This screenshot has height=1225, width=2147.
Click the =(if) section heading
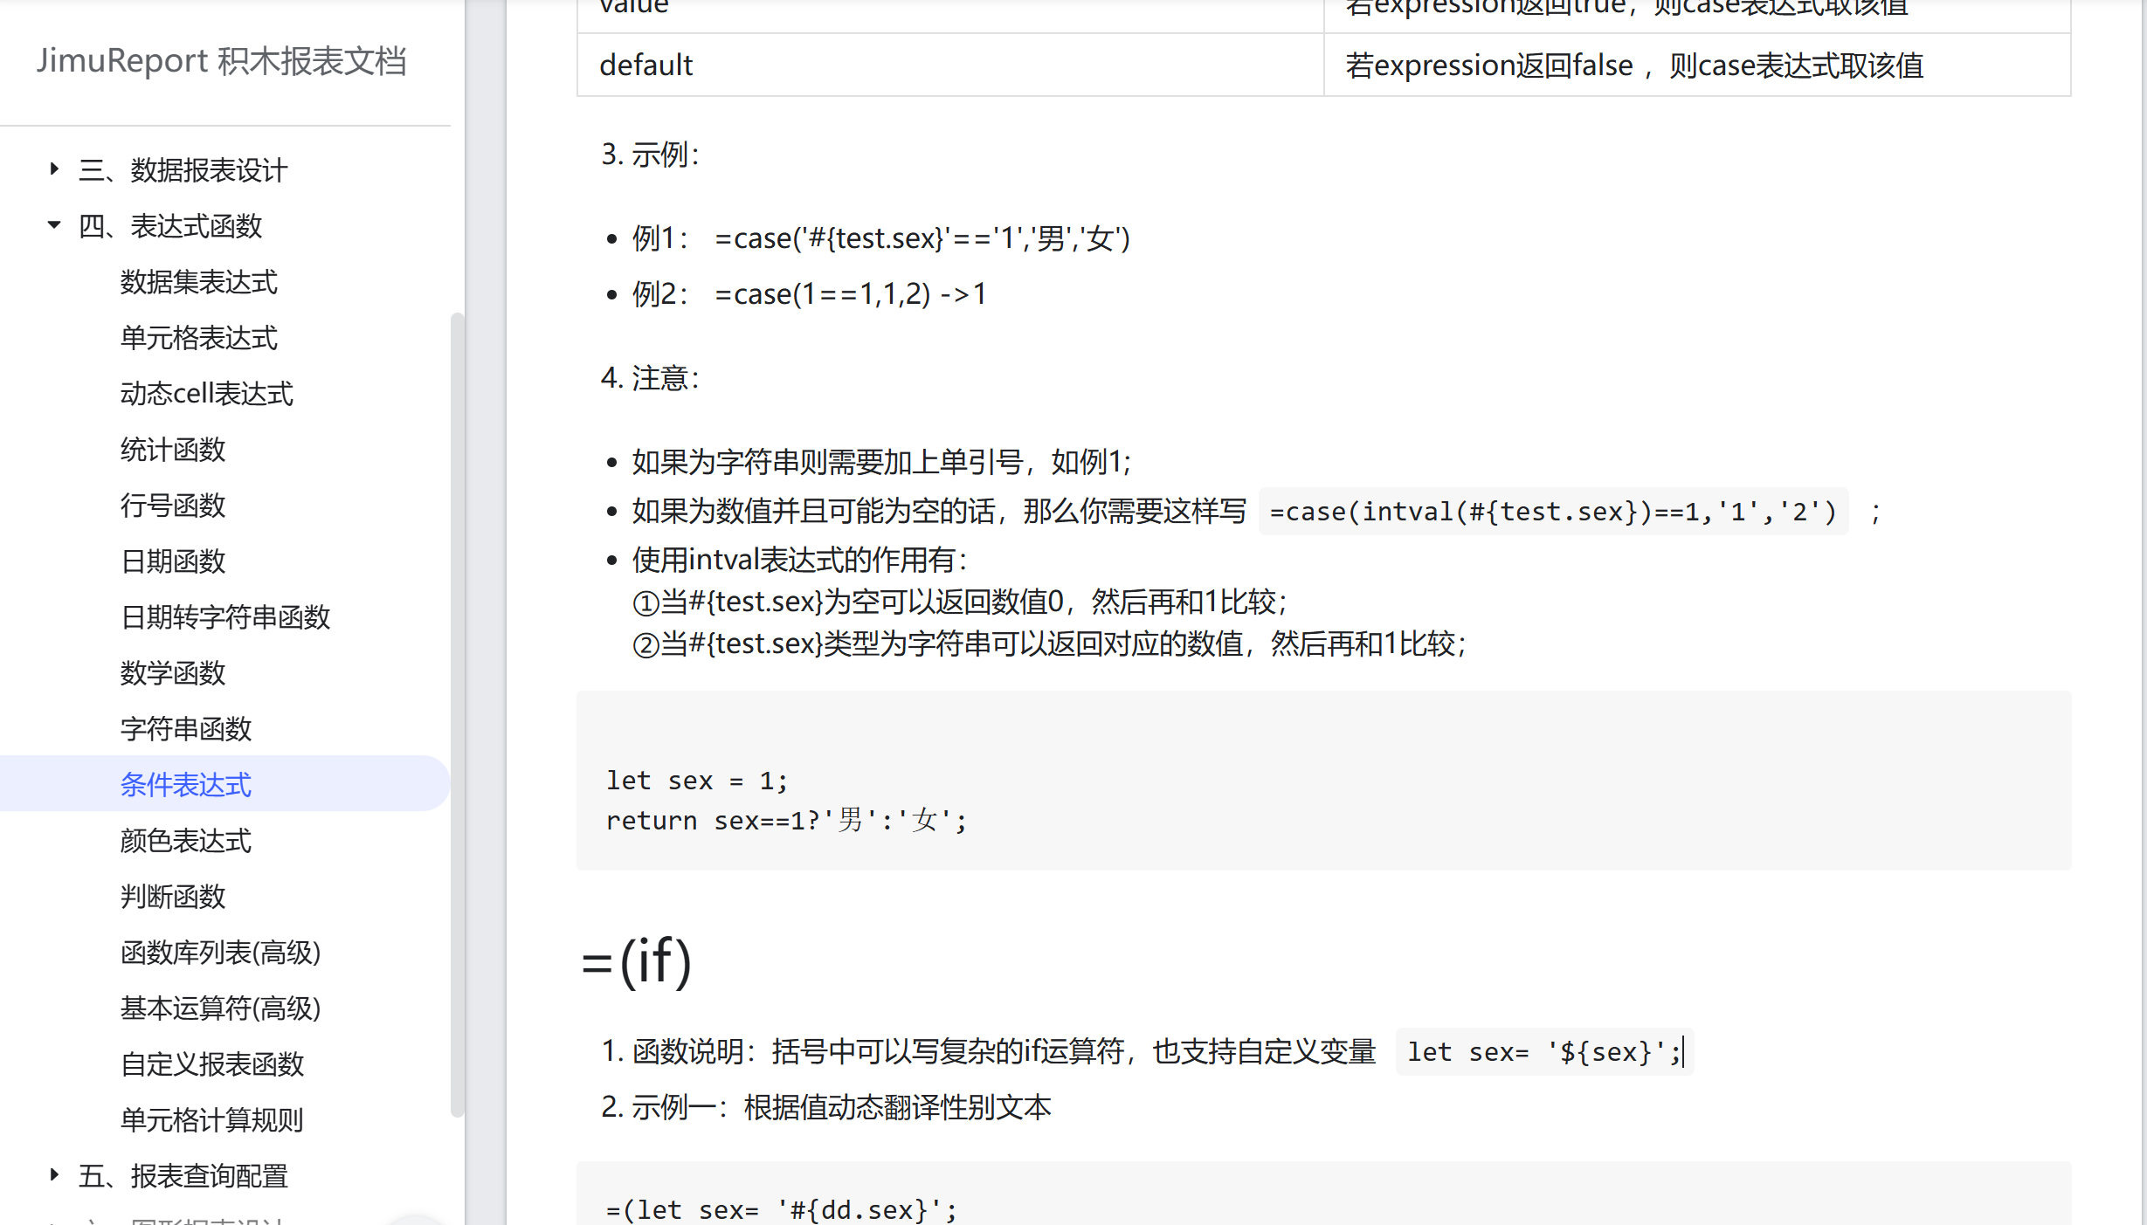tap(637, 960)
